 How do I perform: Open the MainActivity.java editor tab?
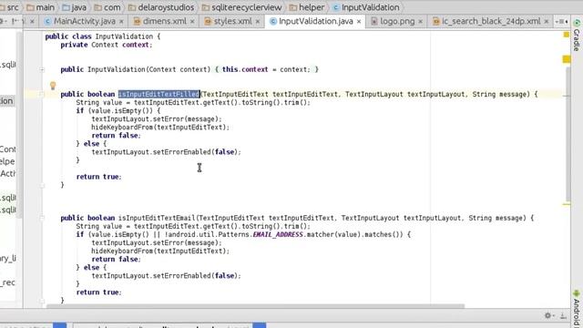[85, 22]
